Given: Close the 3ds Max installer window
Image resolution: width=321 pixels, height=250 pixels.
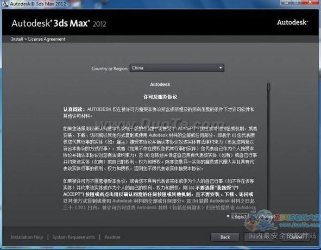Looking at the screenshot, I should point(310,3).
